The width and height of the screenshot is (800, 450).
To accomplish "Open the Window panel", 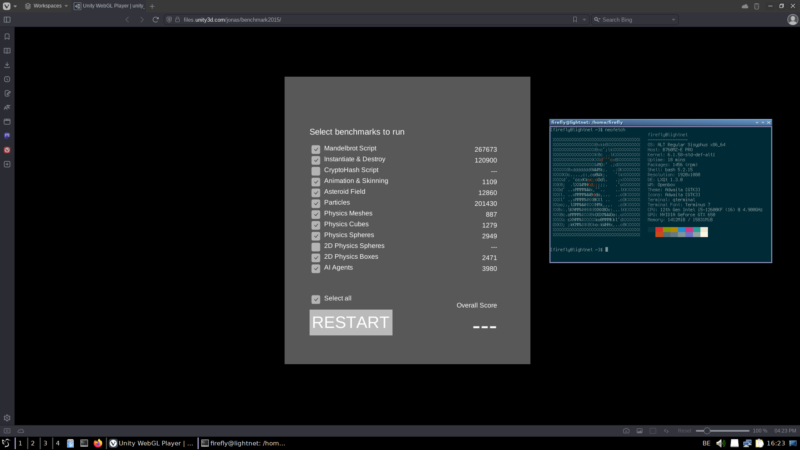I will 7,122.
